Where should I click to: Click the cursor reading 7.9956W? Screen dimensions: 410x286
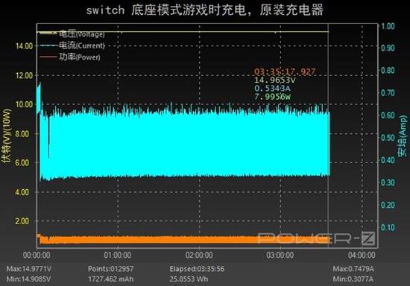click(272, 97)
